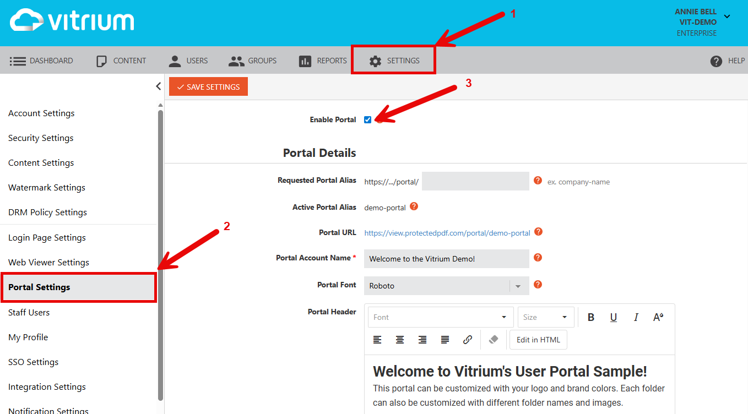Click the Vitrium cloud logo

[x=72, y=21]
